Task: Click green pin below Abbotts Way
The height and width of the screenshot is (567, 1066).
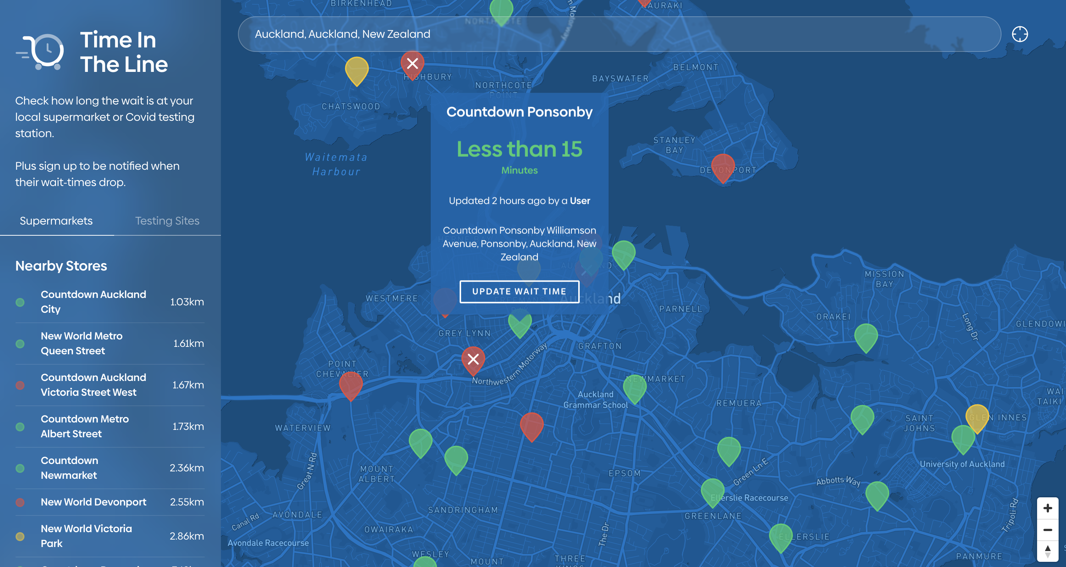Action: (877, 495)
